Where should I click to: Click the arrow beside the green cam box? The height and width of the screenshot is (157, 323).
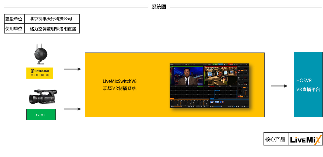72,109
